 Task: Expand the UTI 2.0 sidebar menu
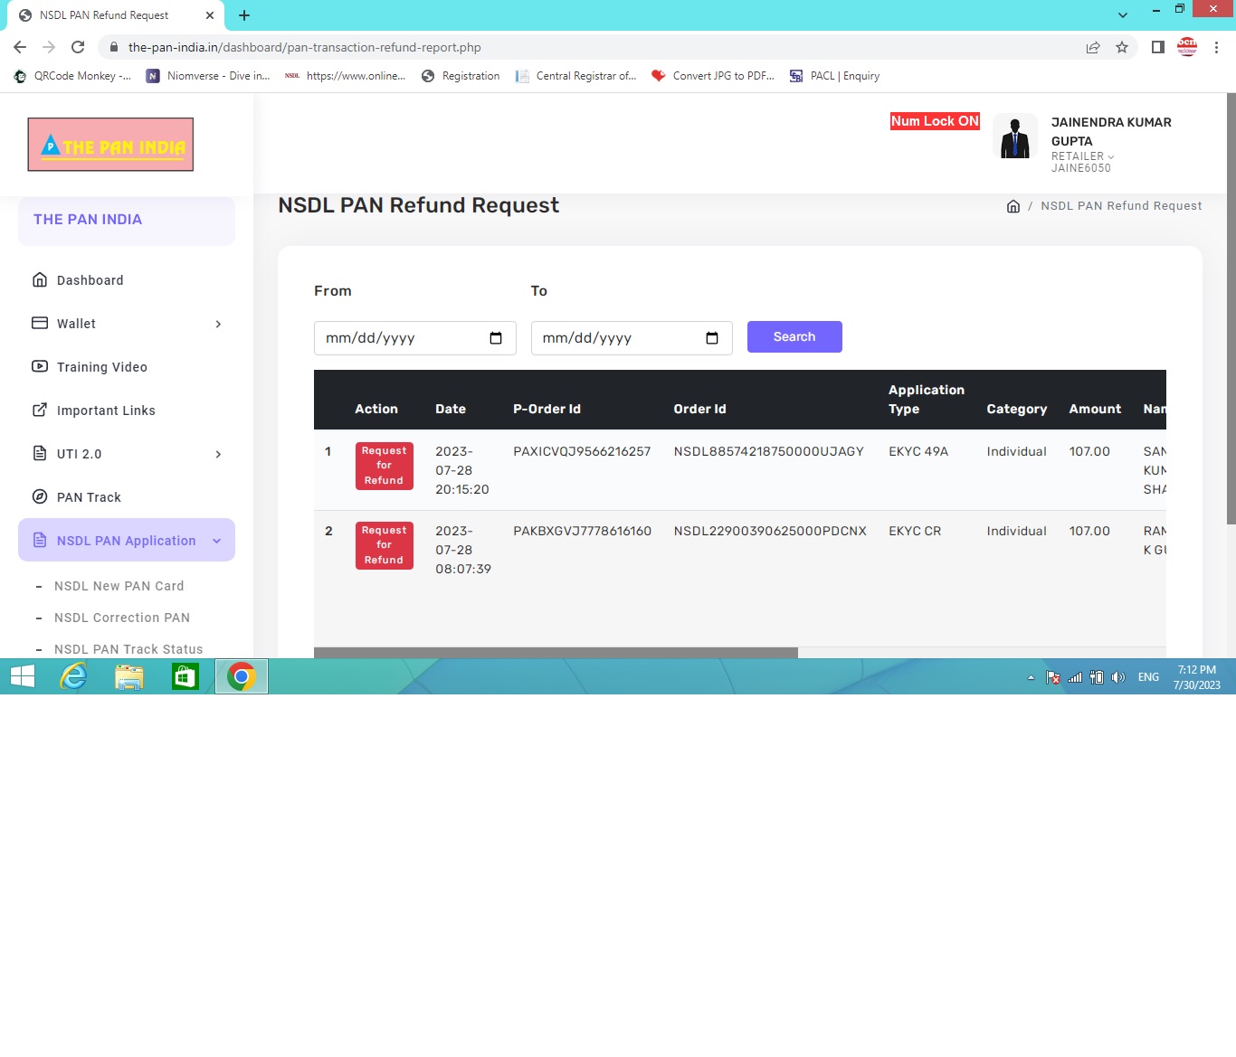[127, 454]
